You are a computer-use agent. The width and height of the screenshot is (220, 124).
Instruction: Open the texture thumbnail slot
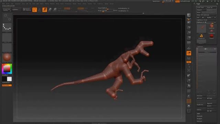pos(7,48)
